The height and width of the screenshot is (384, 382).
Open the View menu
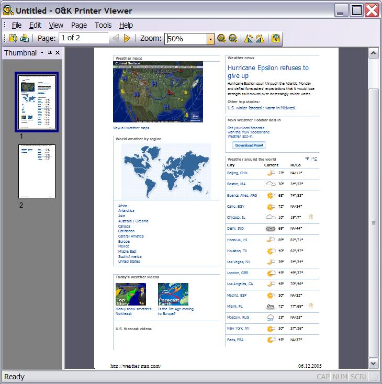click(x=56, y=25)
